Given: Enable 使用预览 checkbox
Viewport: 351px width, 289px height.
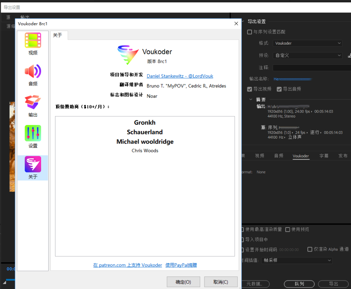Looking at the screenshot, I should [288, 229].
